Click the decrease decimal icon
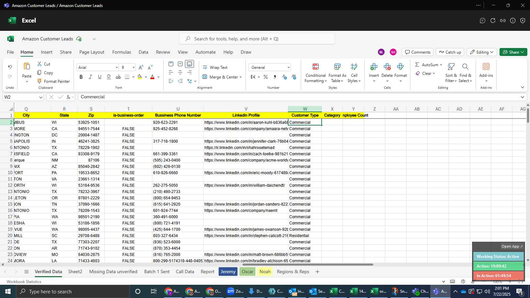Image resolution: width=530 pixels, height=298 pixels. coord(294,77)
